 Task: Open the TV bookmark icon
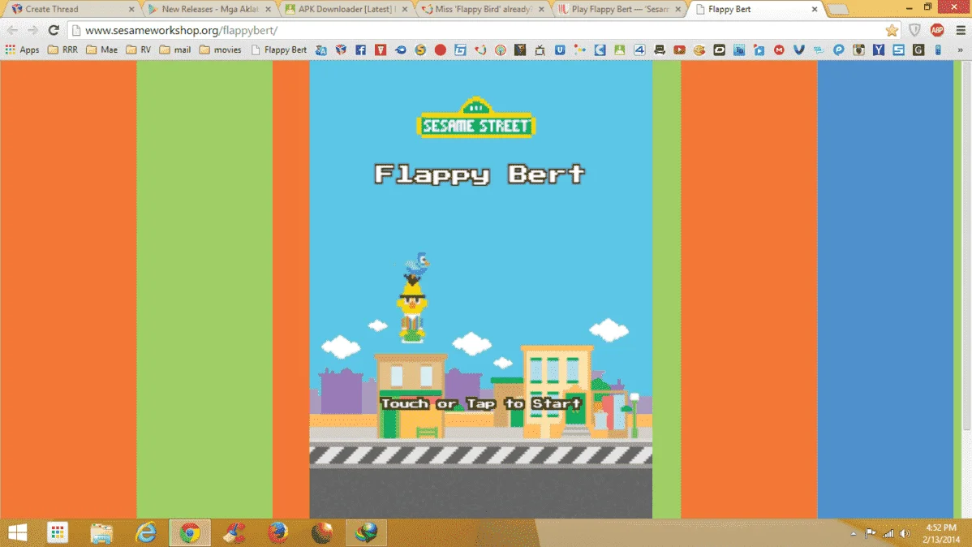tap(540, 50)
